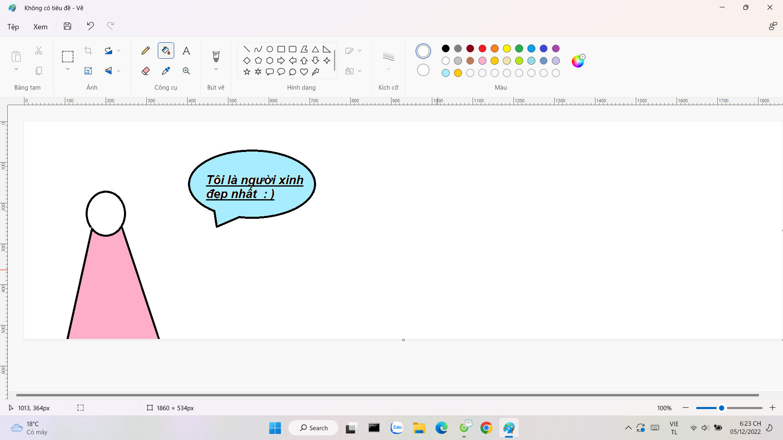
Task: Select the Color 1 foreground circle
Action: click(423, 51)
